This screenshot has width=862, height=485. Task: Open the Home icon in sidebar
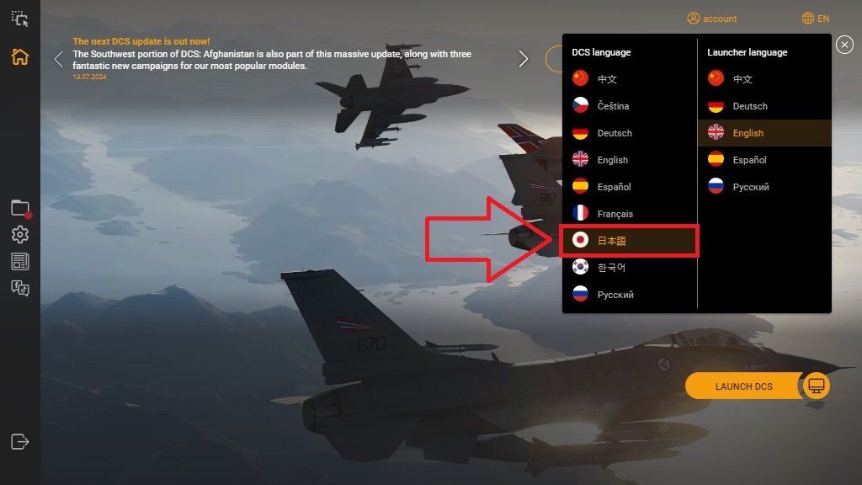[20, 56]
